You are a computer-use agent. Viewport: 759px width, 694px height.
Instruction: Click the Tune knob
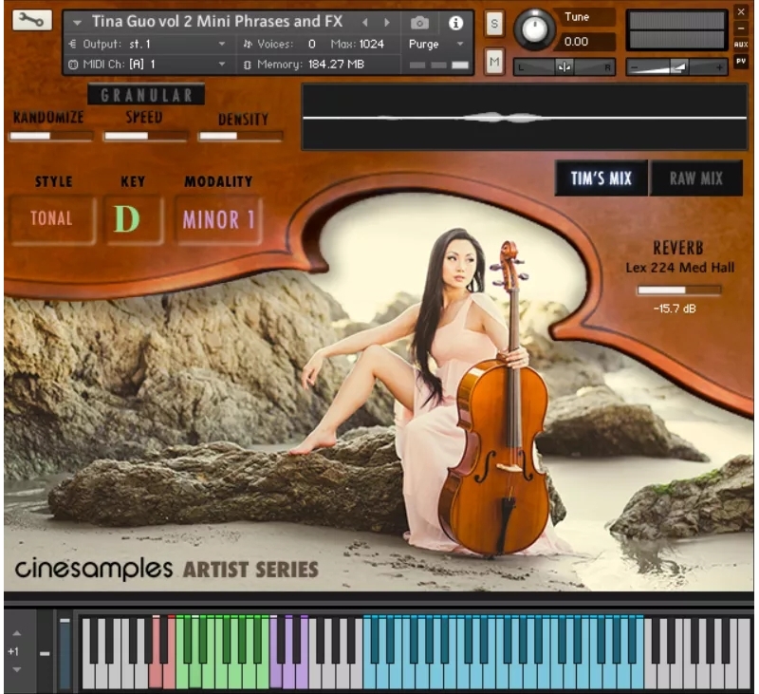pos(534,29)
